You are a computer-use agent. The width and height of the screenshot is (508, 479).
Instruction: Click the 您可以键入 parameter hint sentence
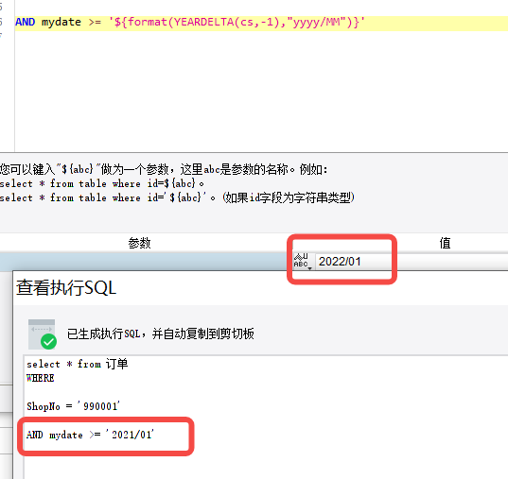(164, 169)
